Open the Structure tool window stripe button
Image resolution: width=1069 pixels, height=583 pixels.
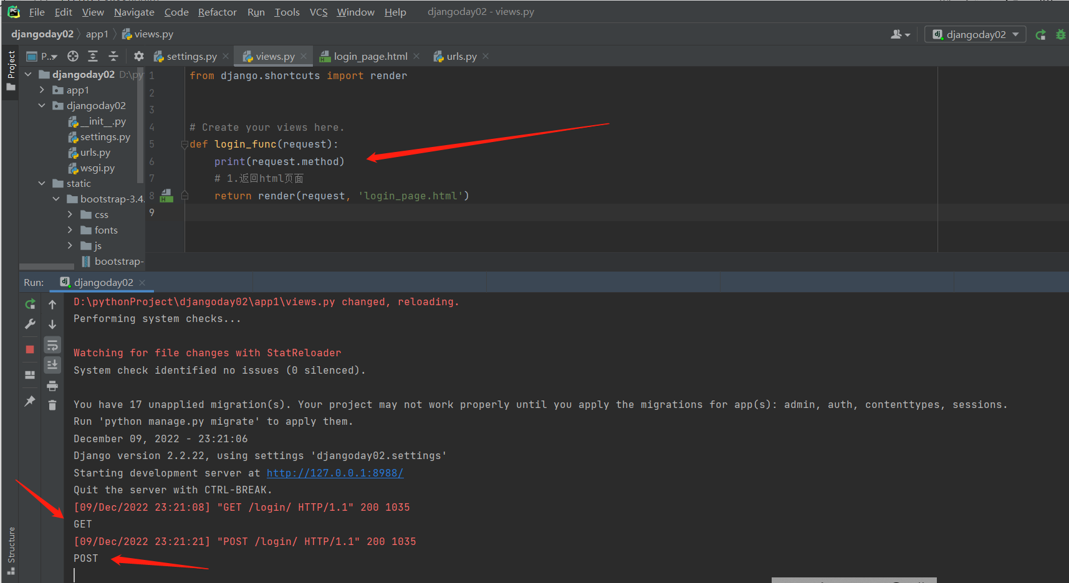tap(11, 551)
